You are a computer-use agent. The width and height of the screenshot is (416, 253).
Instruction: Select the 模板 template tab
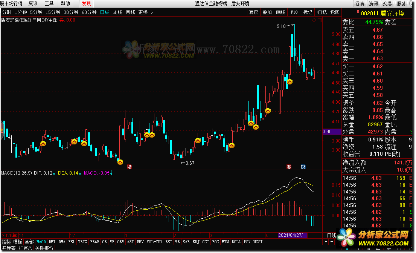pyautogui.click(x=18, y=242)
